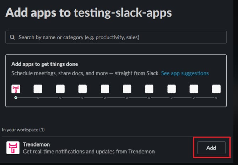Jump to the last dot on carousel progress line

(216, 98)
